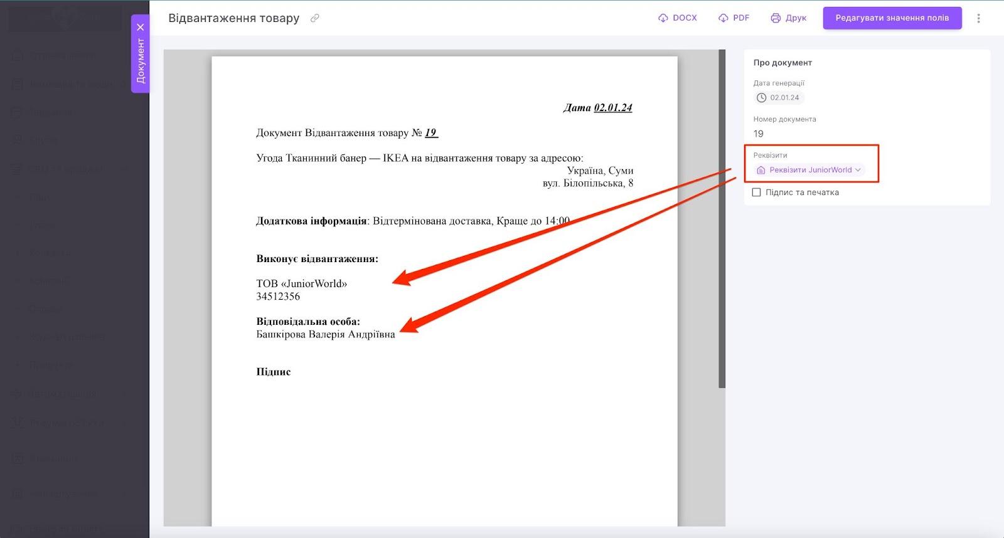Click the Відвантаження товару page title

point(234,18)
